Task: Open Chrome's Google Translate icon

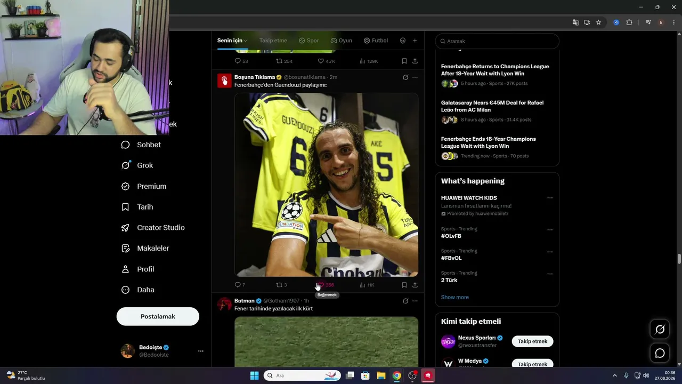Action: coord(575,22)
